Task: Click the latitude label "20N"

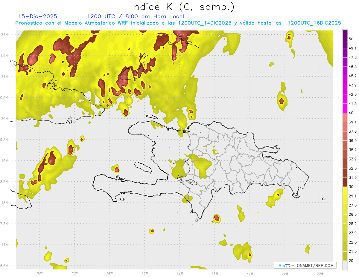Action: 4,119
